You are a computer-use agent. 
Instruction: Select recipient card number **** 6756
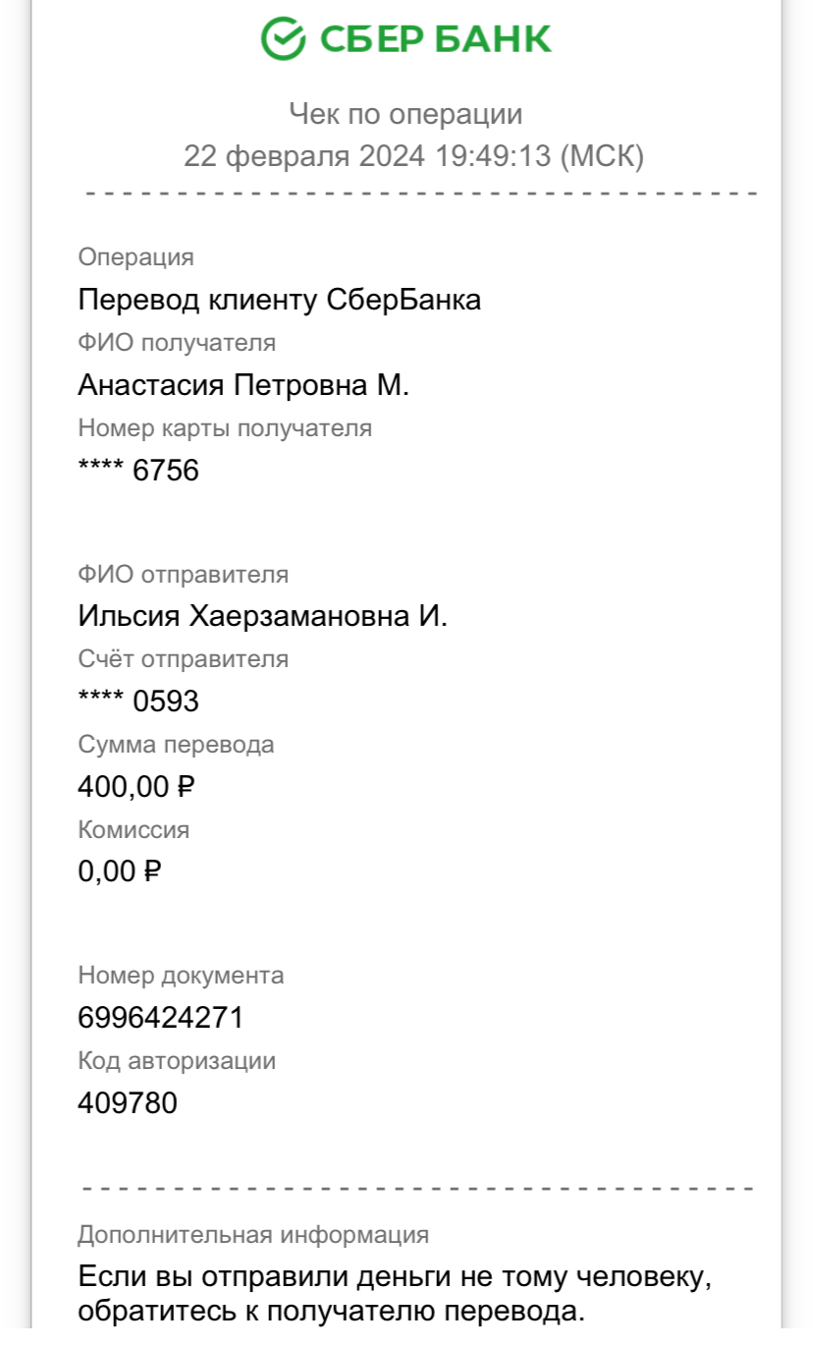[138, 471]
